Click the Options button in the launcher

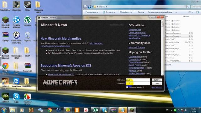(157, 80)
